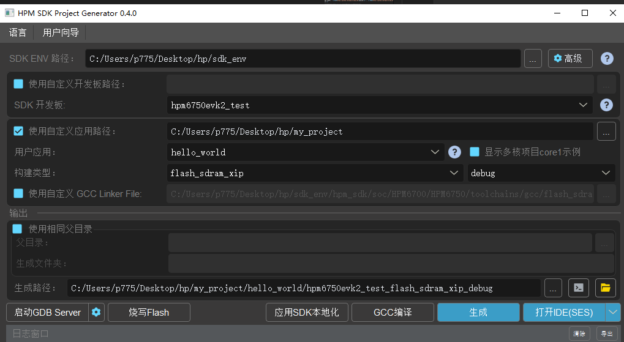
Task: Open the generated output folder
Action: tap(604, 288)
